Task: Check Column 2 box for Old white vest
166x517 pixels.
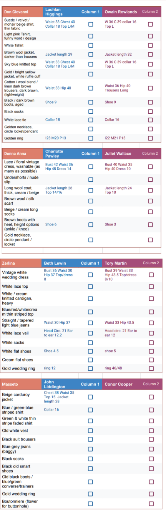Action: 151,431
